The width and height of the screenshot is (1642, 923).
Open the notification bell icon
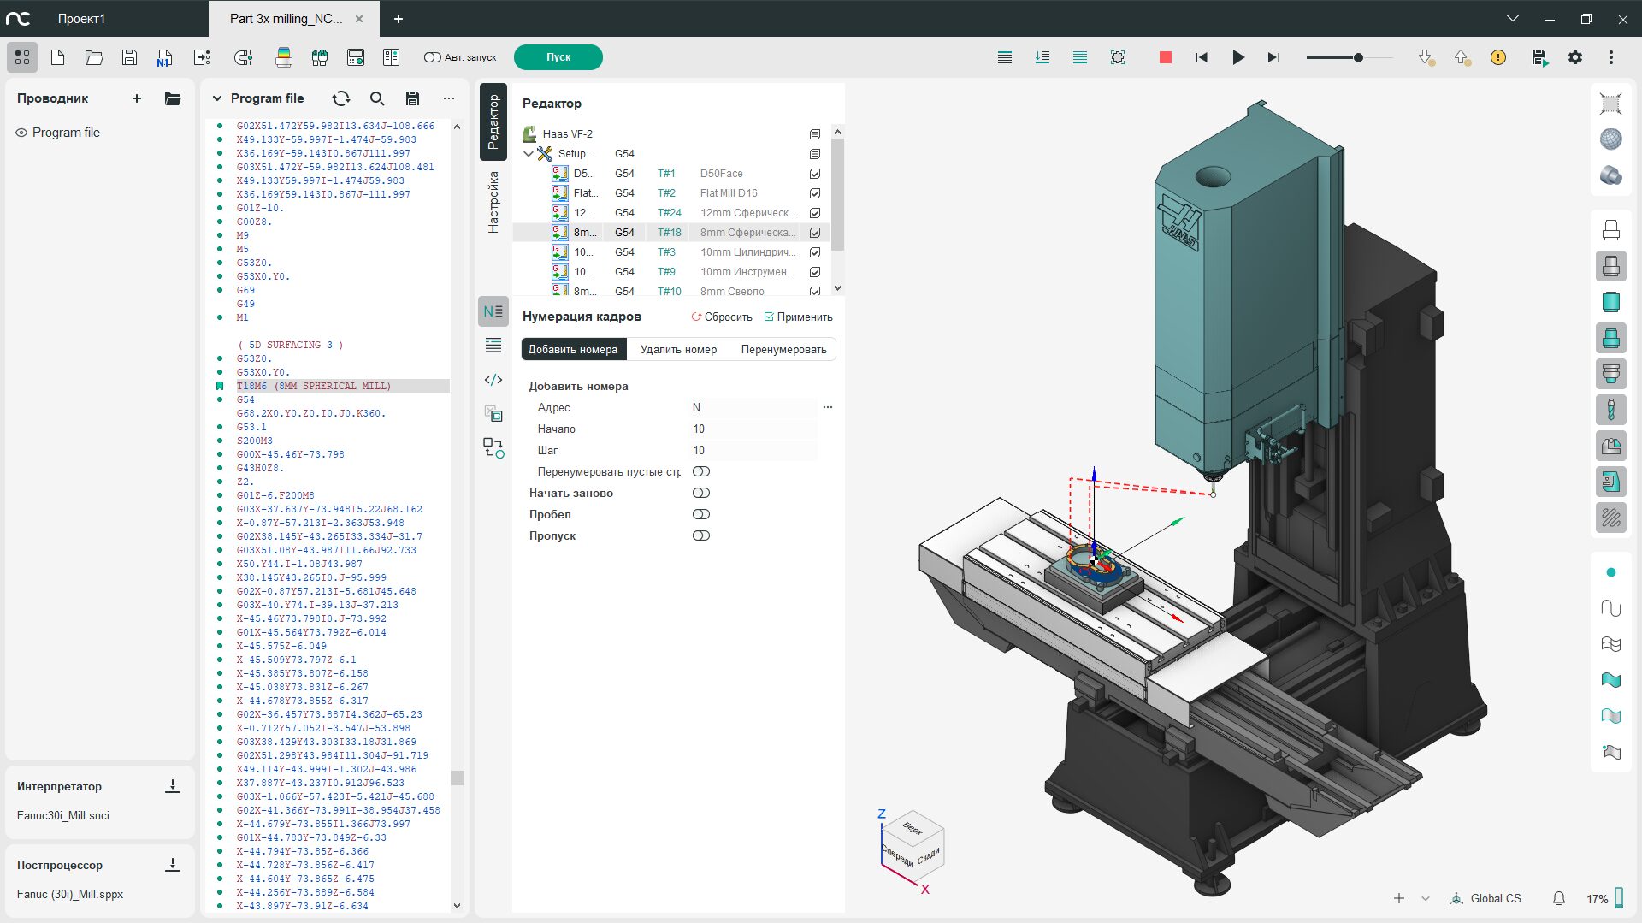click(x=1558, y=898)
